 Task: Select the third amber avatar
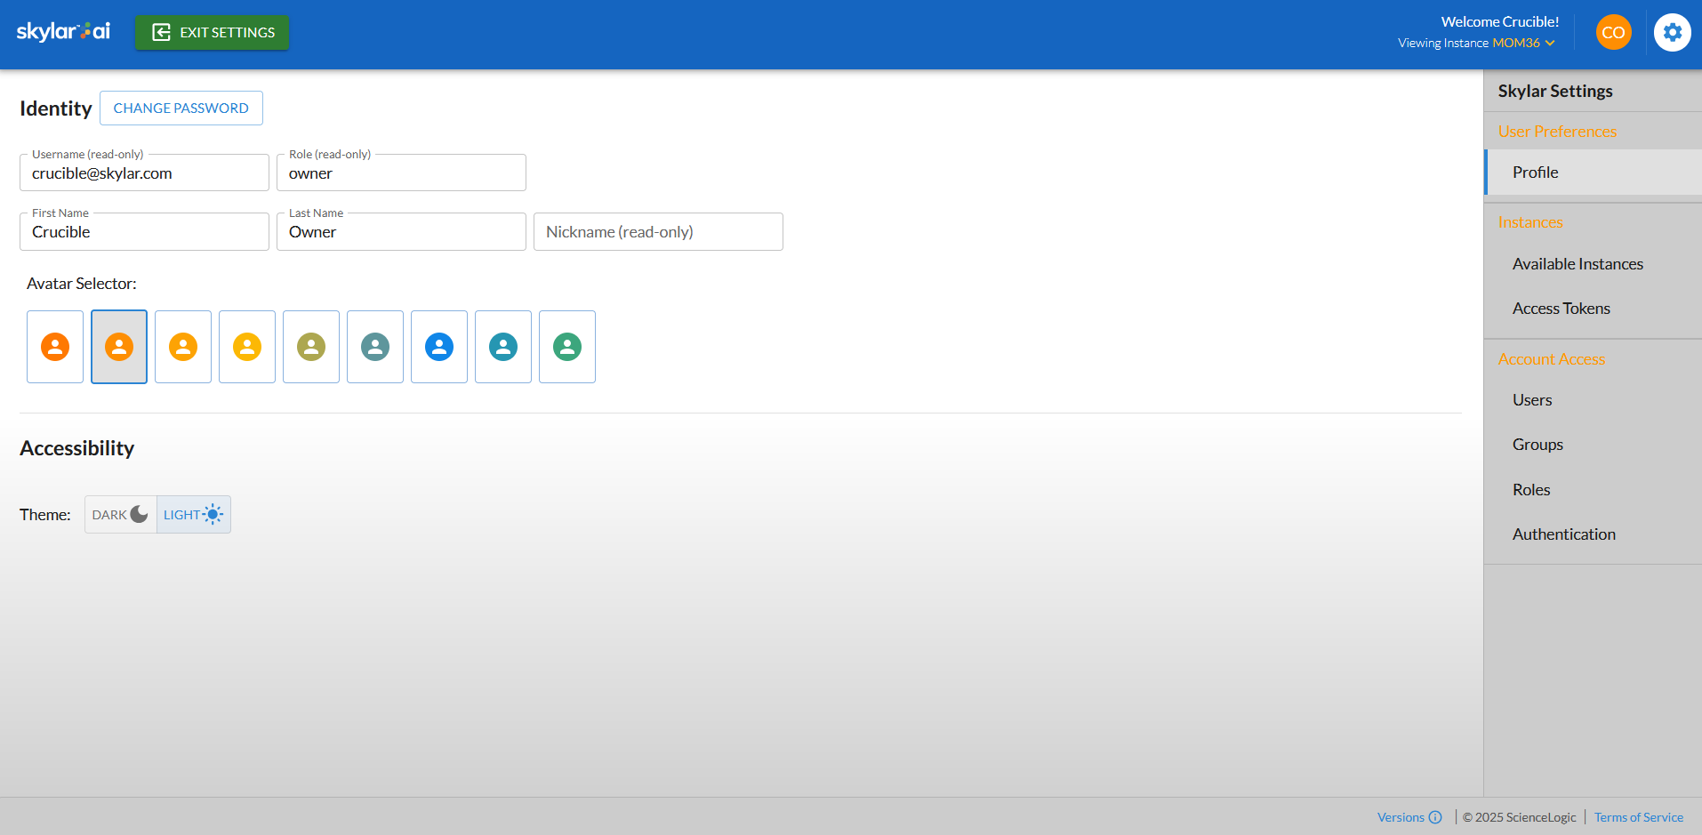click(183, 347)
